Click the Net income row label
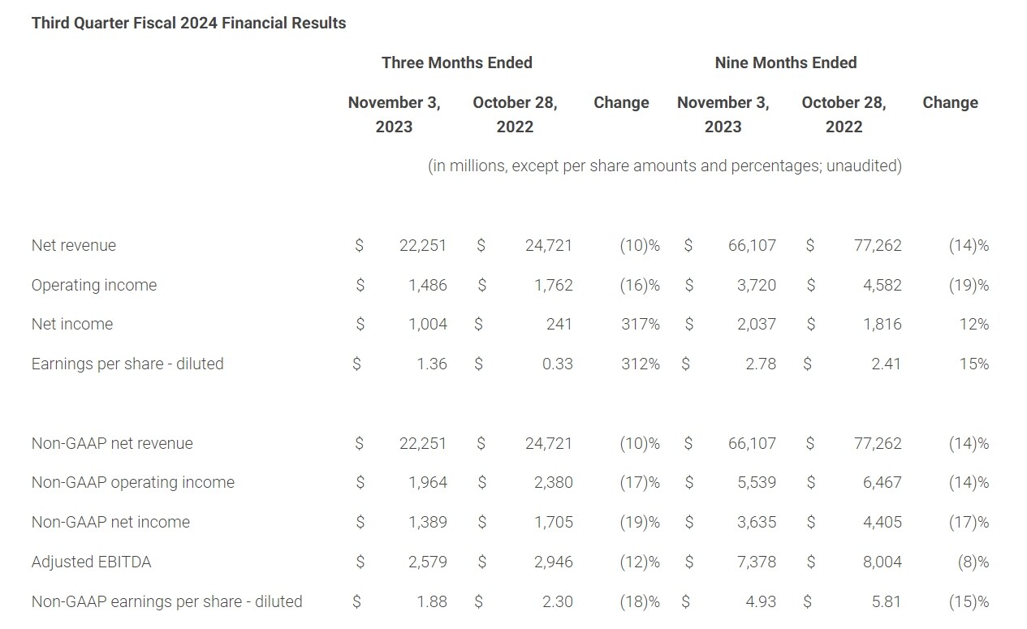Screen dimensions: 1027x629 (x=72, y=324)
